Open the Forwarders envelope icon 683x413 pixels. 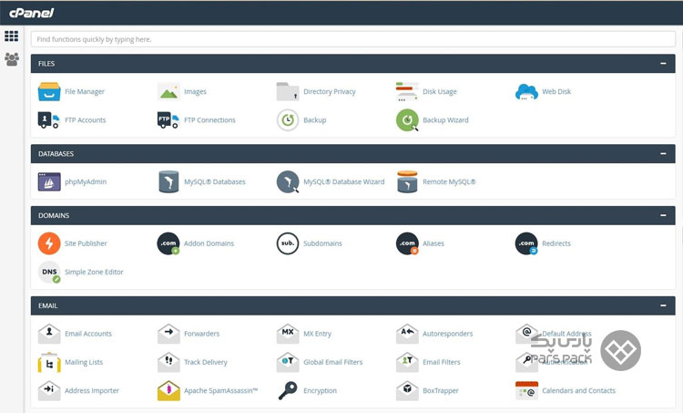[x=168, y=334]
